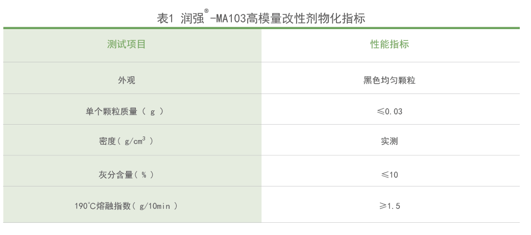Click the ≥ symbol before 1.5
Viewport: 531px width, 235px height.
[382, 205]
